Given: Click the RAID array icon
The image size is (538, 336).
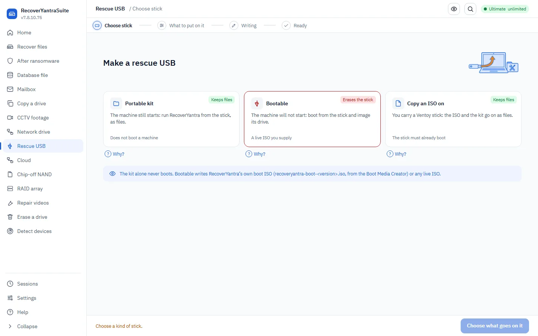Looking at the screenshot, I should tap(10, 189).
